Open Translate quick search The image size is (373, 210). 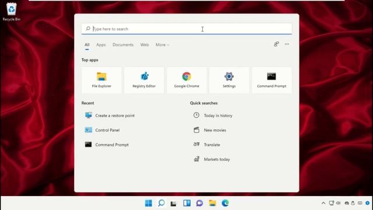(x=212, y=145)
